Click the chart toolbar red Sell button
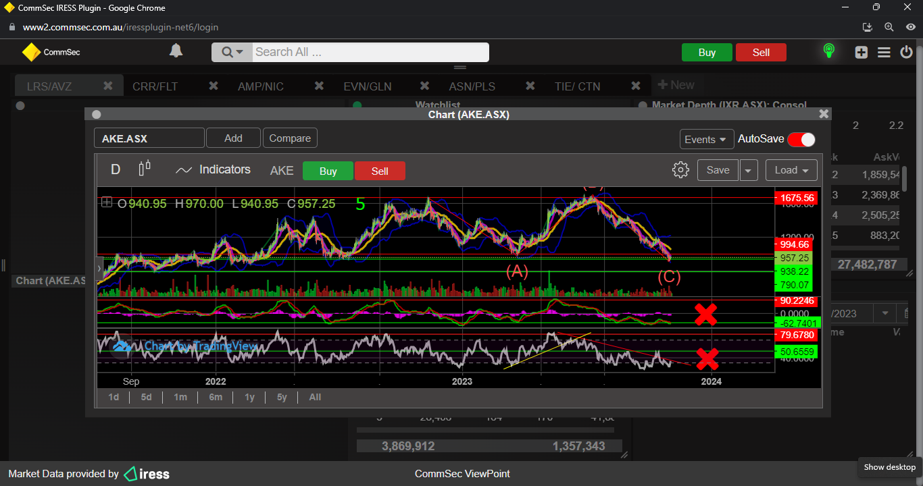Screen dimensions: 923x486 tap(380, 171)
